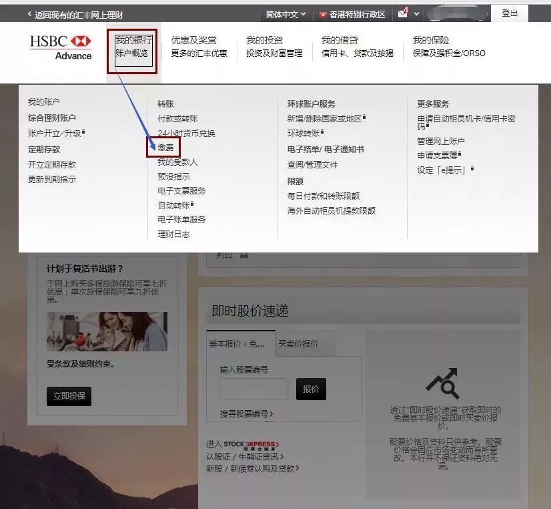This screenshot has width=551, height=509.
Task: Select 综合理财账户 under 我的账户
Action: click(52, 118)
